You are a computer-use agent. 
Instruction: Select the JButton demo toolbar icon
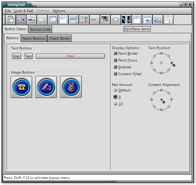tap(21, 20)
